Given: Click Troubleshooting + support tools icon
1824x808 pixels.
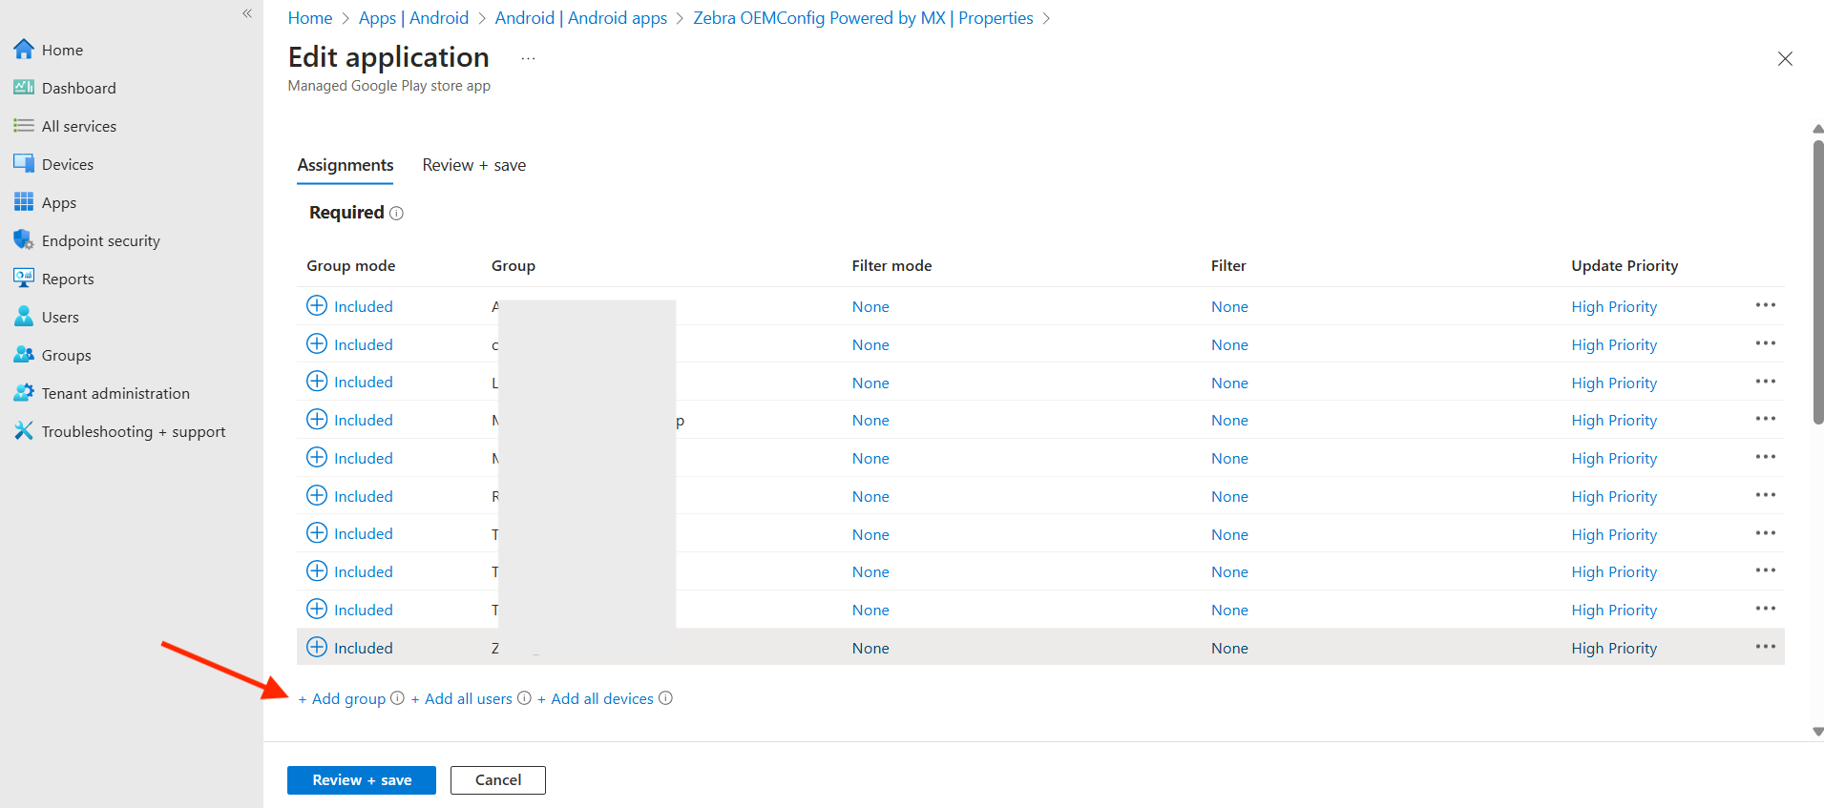Looking at the screenshot, I should point(24,430).
